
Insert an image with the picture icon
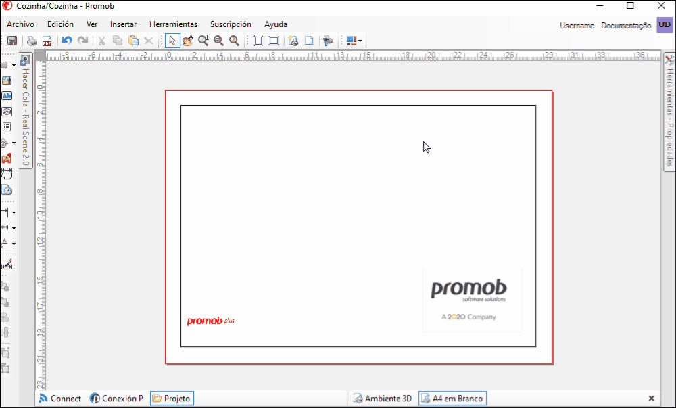(7, 81)
